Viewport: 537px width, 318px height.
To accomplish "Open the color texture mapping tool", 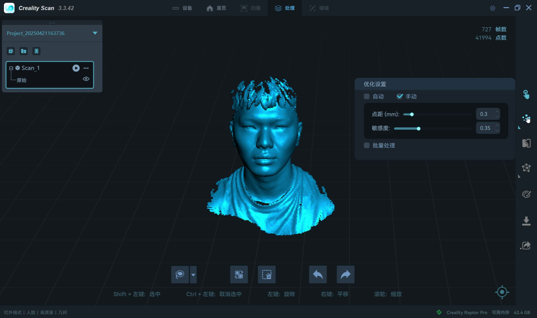I will coord(526,194).
